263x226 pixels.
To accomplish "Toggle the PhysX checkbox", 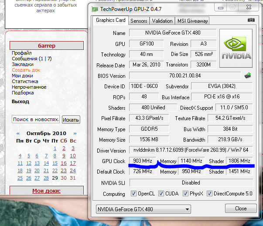I will tap(185, 194).
